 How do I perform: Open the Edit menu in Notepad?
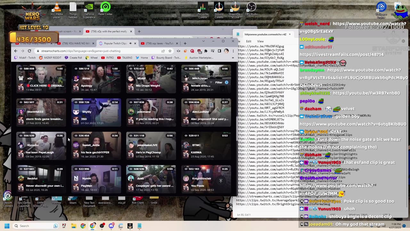point(249,41)
